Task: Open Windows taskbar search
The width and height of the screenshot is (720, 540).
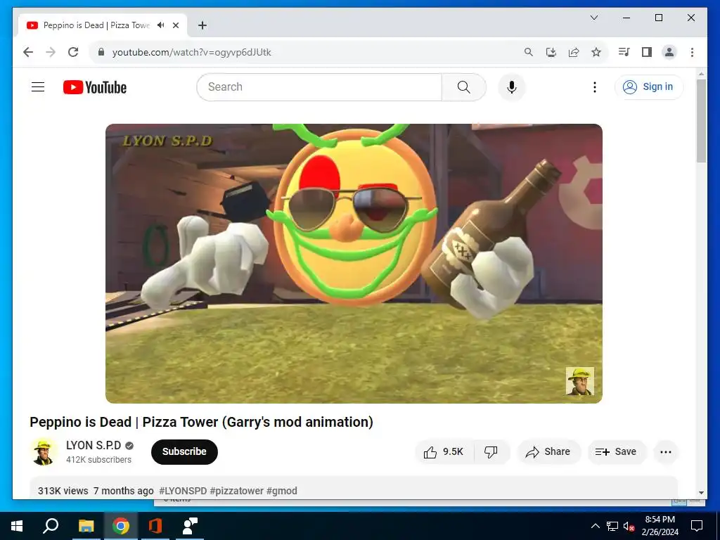Action: pyautogui.click(x=51, y=526)
